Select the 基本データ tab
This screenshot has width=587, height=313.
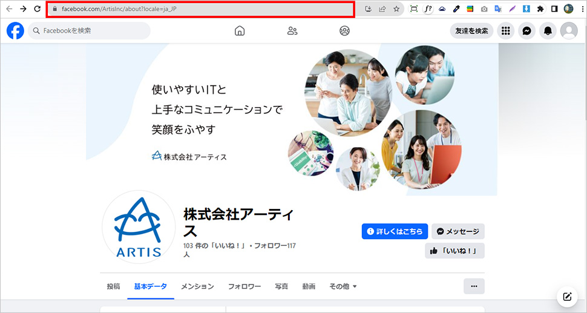151,286
